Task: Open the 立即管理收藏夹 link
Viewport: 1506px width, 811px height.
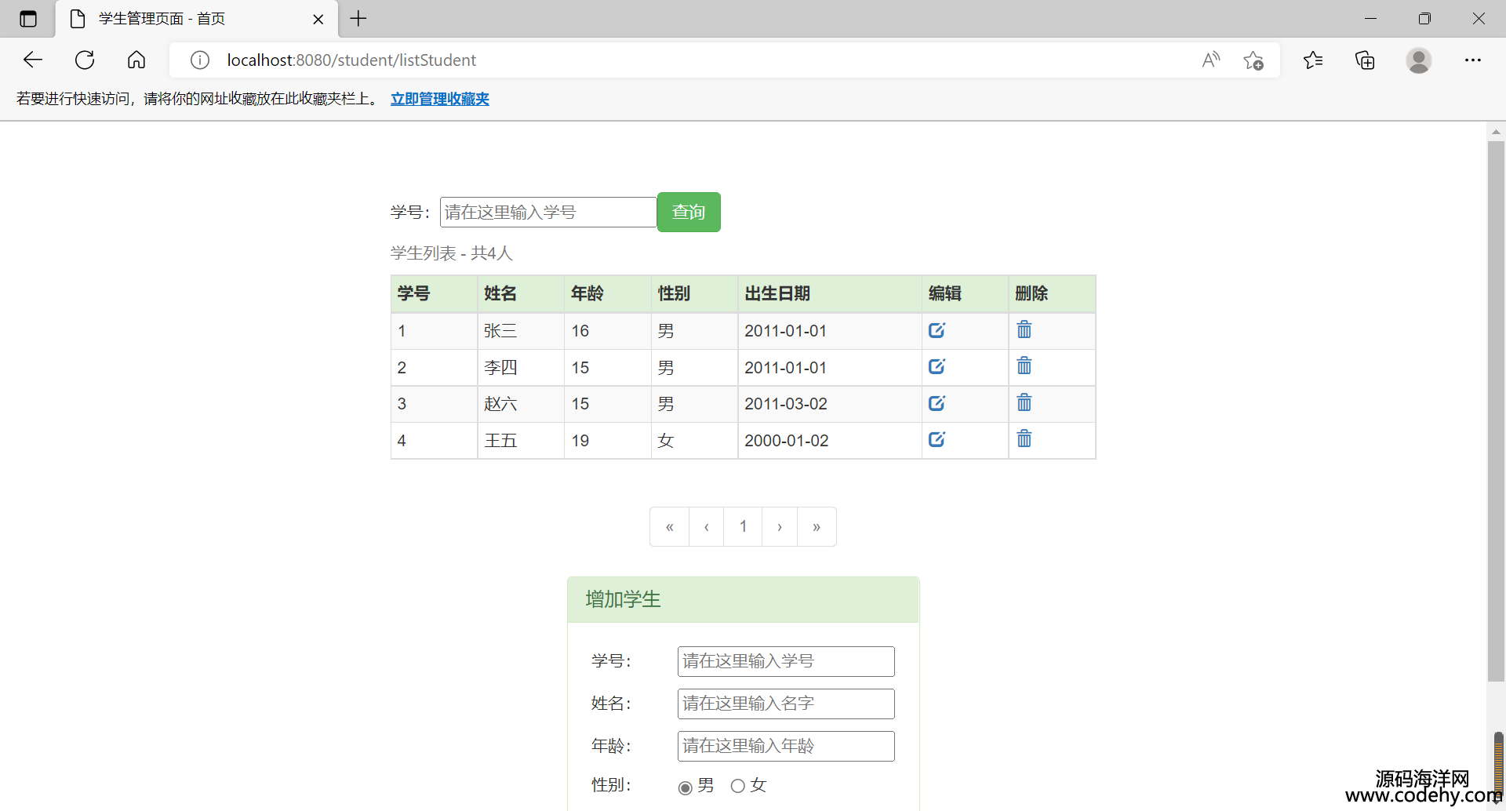Action: coord(439,99)
